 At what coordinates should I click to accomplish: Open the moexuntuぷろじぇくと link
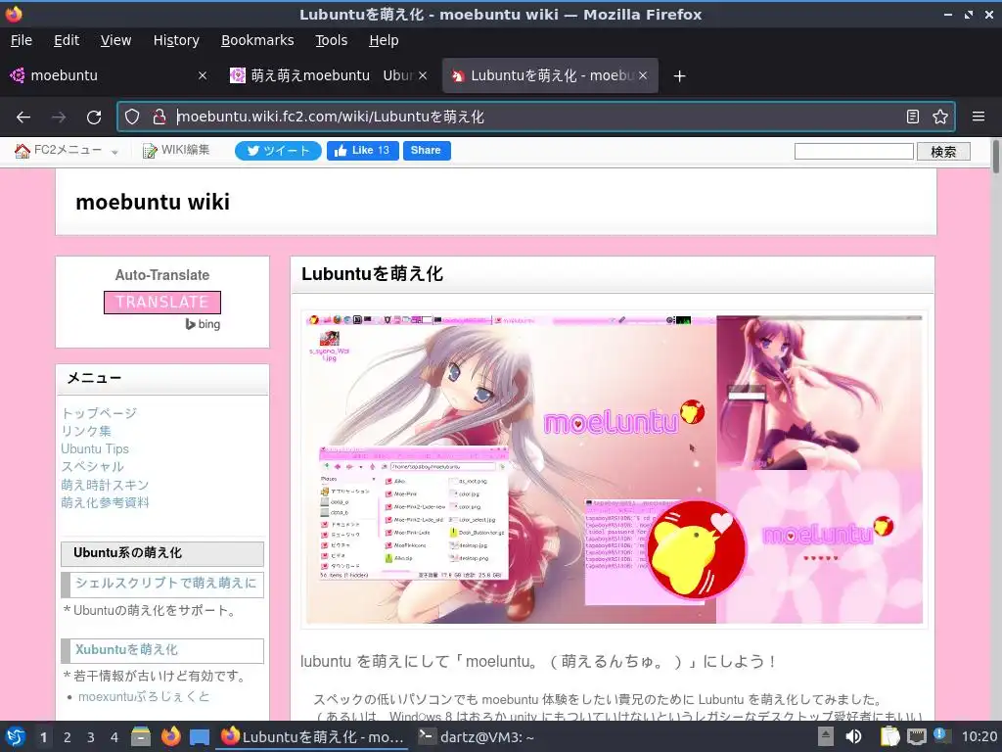coord(144,696)
